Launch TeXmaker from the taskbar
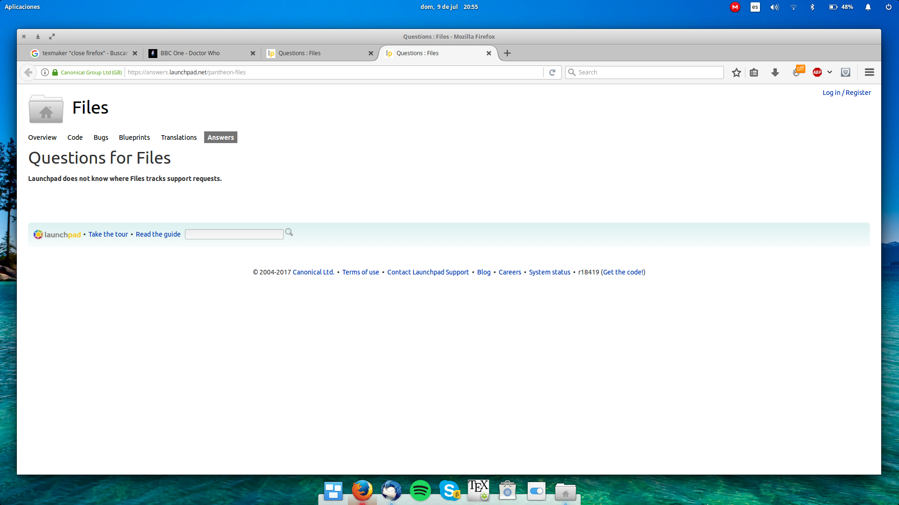The image size is (899, 505). 478,490
